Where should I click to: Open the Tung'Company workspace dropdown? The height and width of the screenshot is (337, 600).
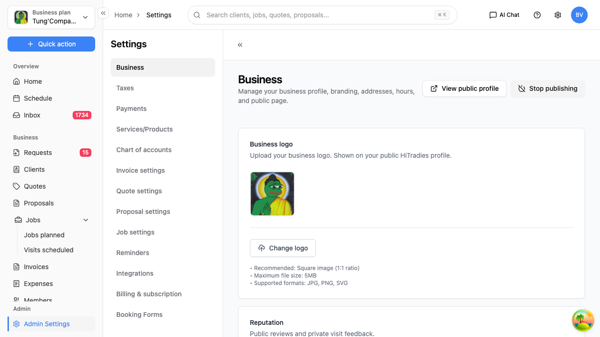pyautogui.click(x=51, y=17)
